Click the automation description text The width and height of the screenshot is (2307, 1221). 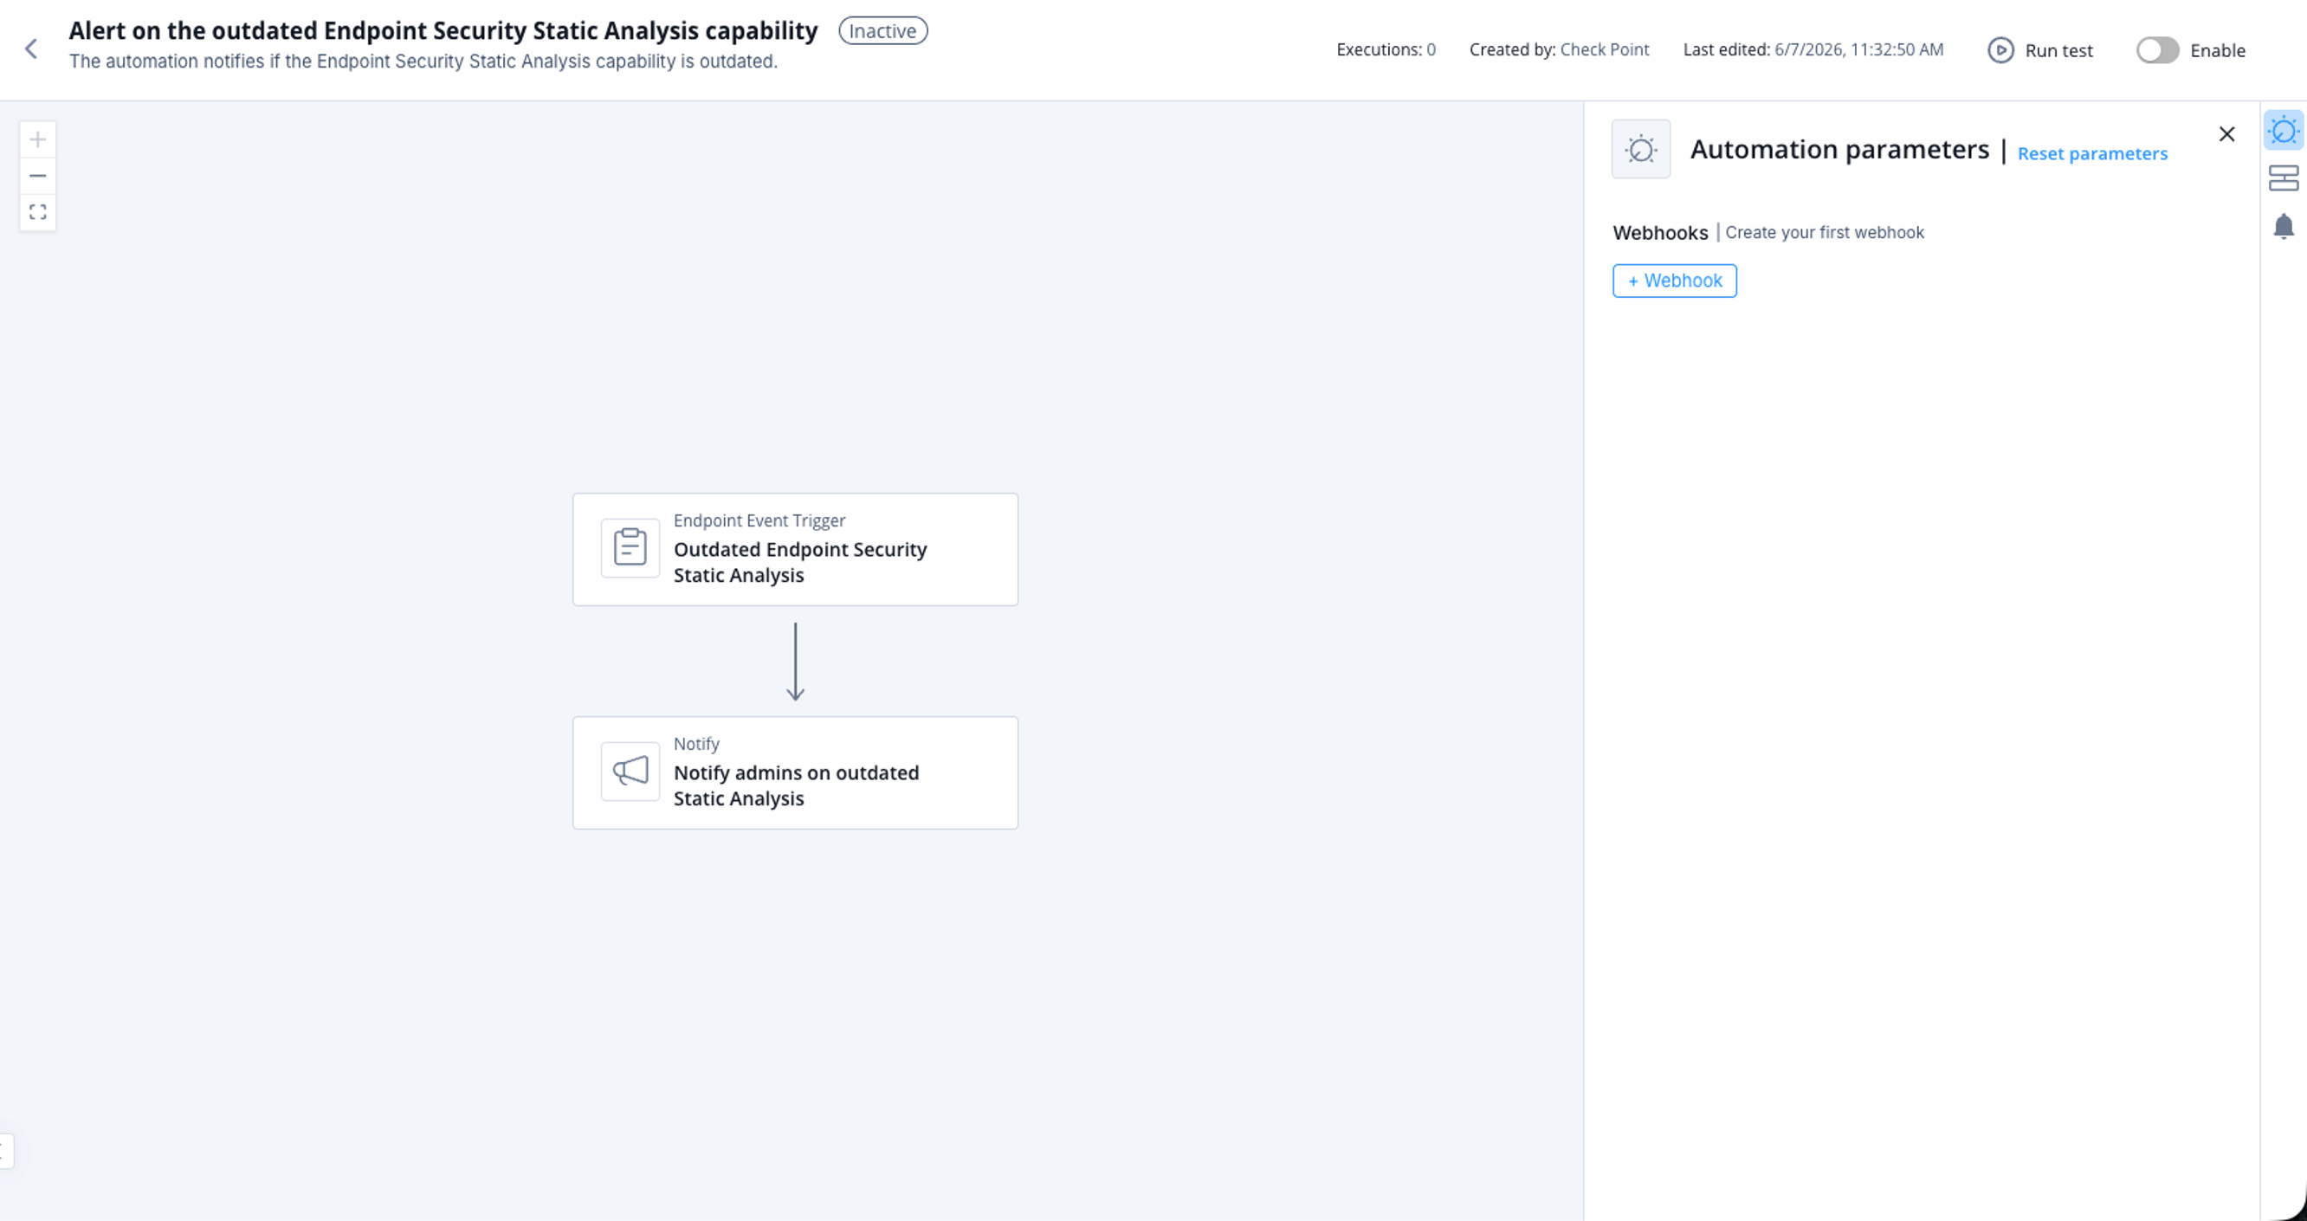click(x=423, y=61)
